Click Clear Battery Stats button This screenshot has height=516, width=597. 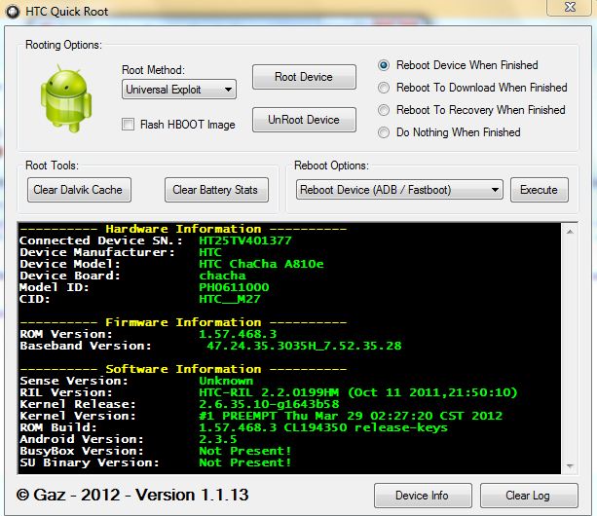pyautogui.click(x=216, y=190)
